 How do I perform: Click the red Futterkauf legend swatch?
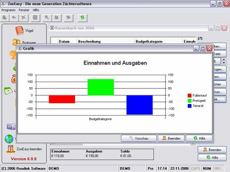click(x=190, y=95)
